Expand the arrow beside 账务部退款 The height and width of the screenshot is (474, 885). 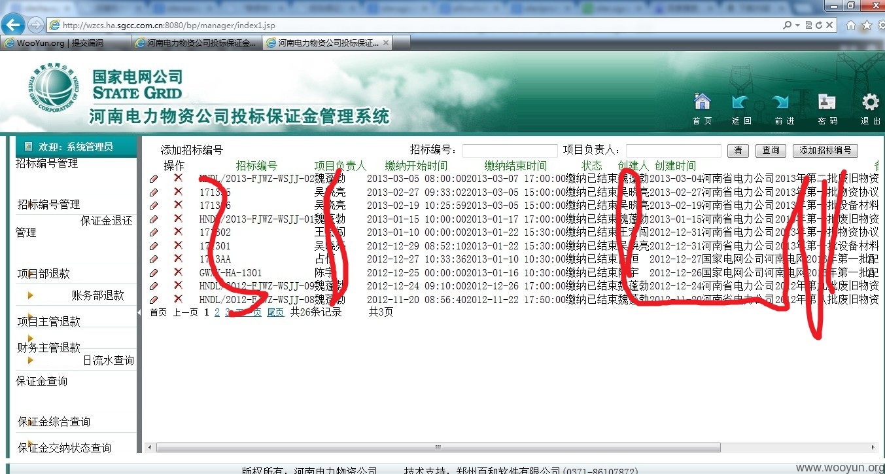(x=31, y=295)
